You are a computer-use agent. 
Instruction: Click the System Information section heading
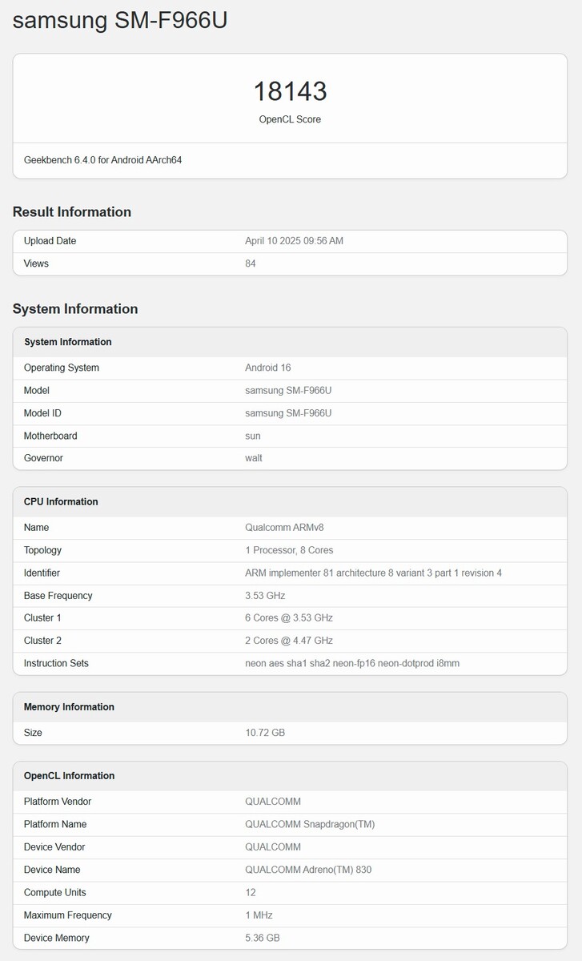click(x=75, y=309)
